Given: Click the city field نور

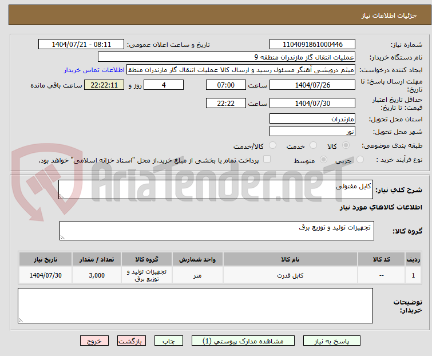Looking at the screenshot, I should 312,131.
